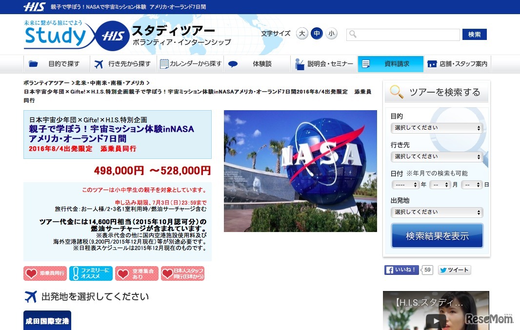The width and height of the screenshot is (520, 330).
Task: Select medium font size 中
Action: (317, 34)
